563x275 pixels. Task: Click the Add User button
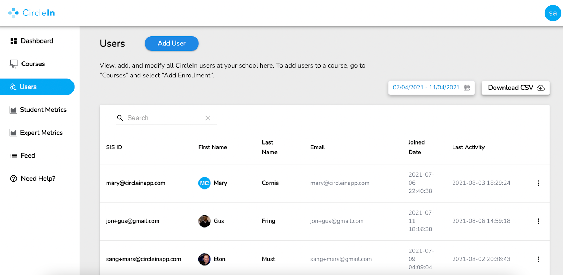(x=172, y=43)
